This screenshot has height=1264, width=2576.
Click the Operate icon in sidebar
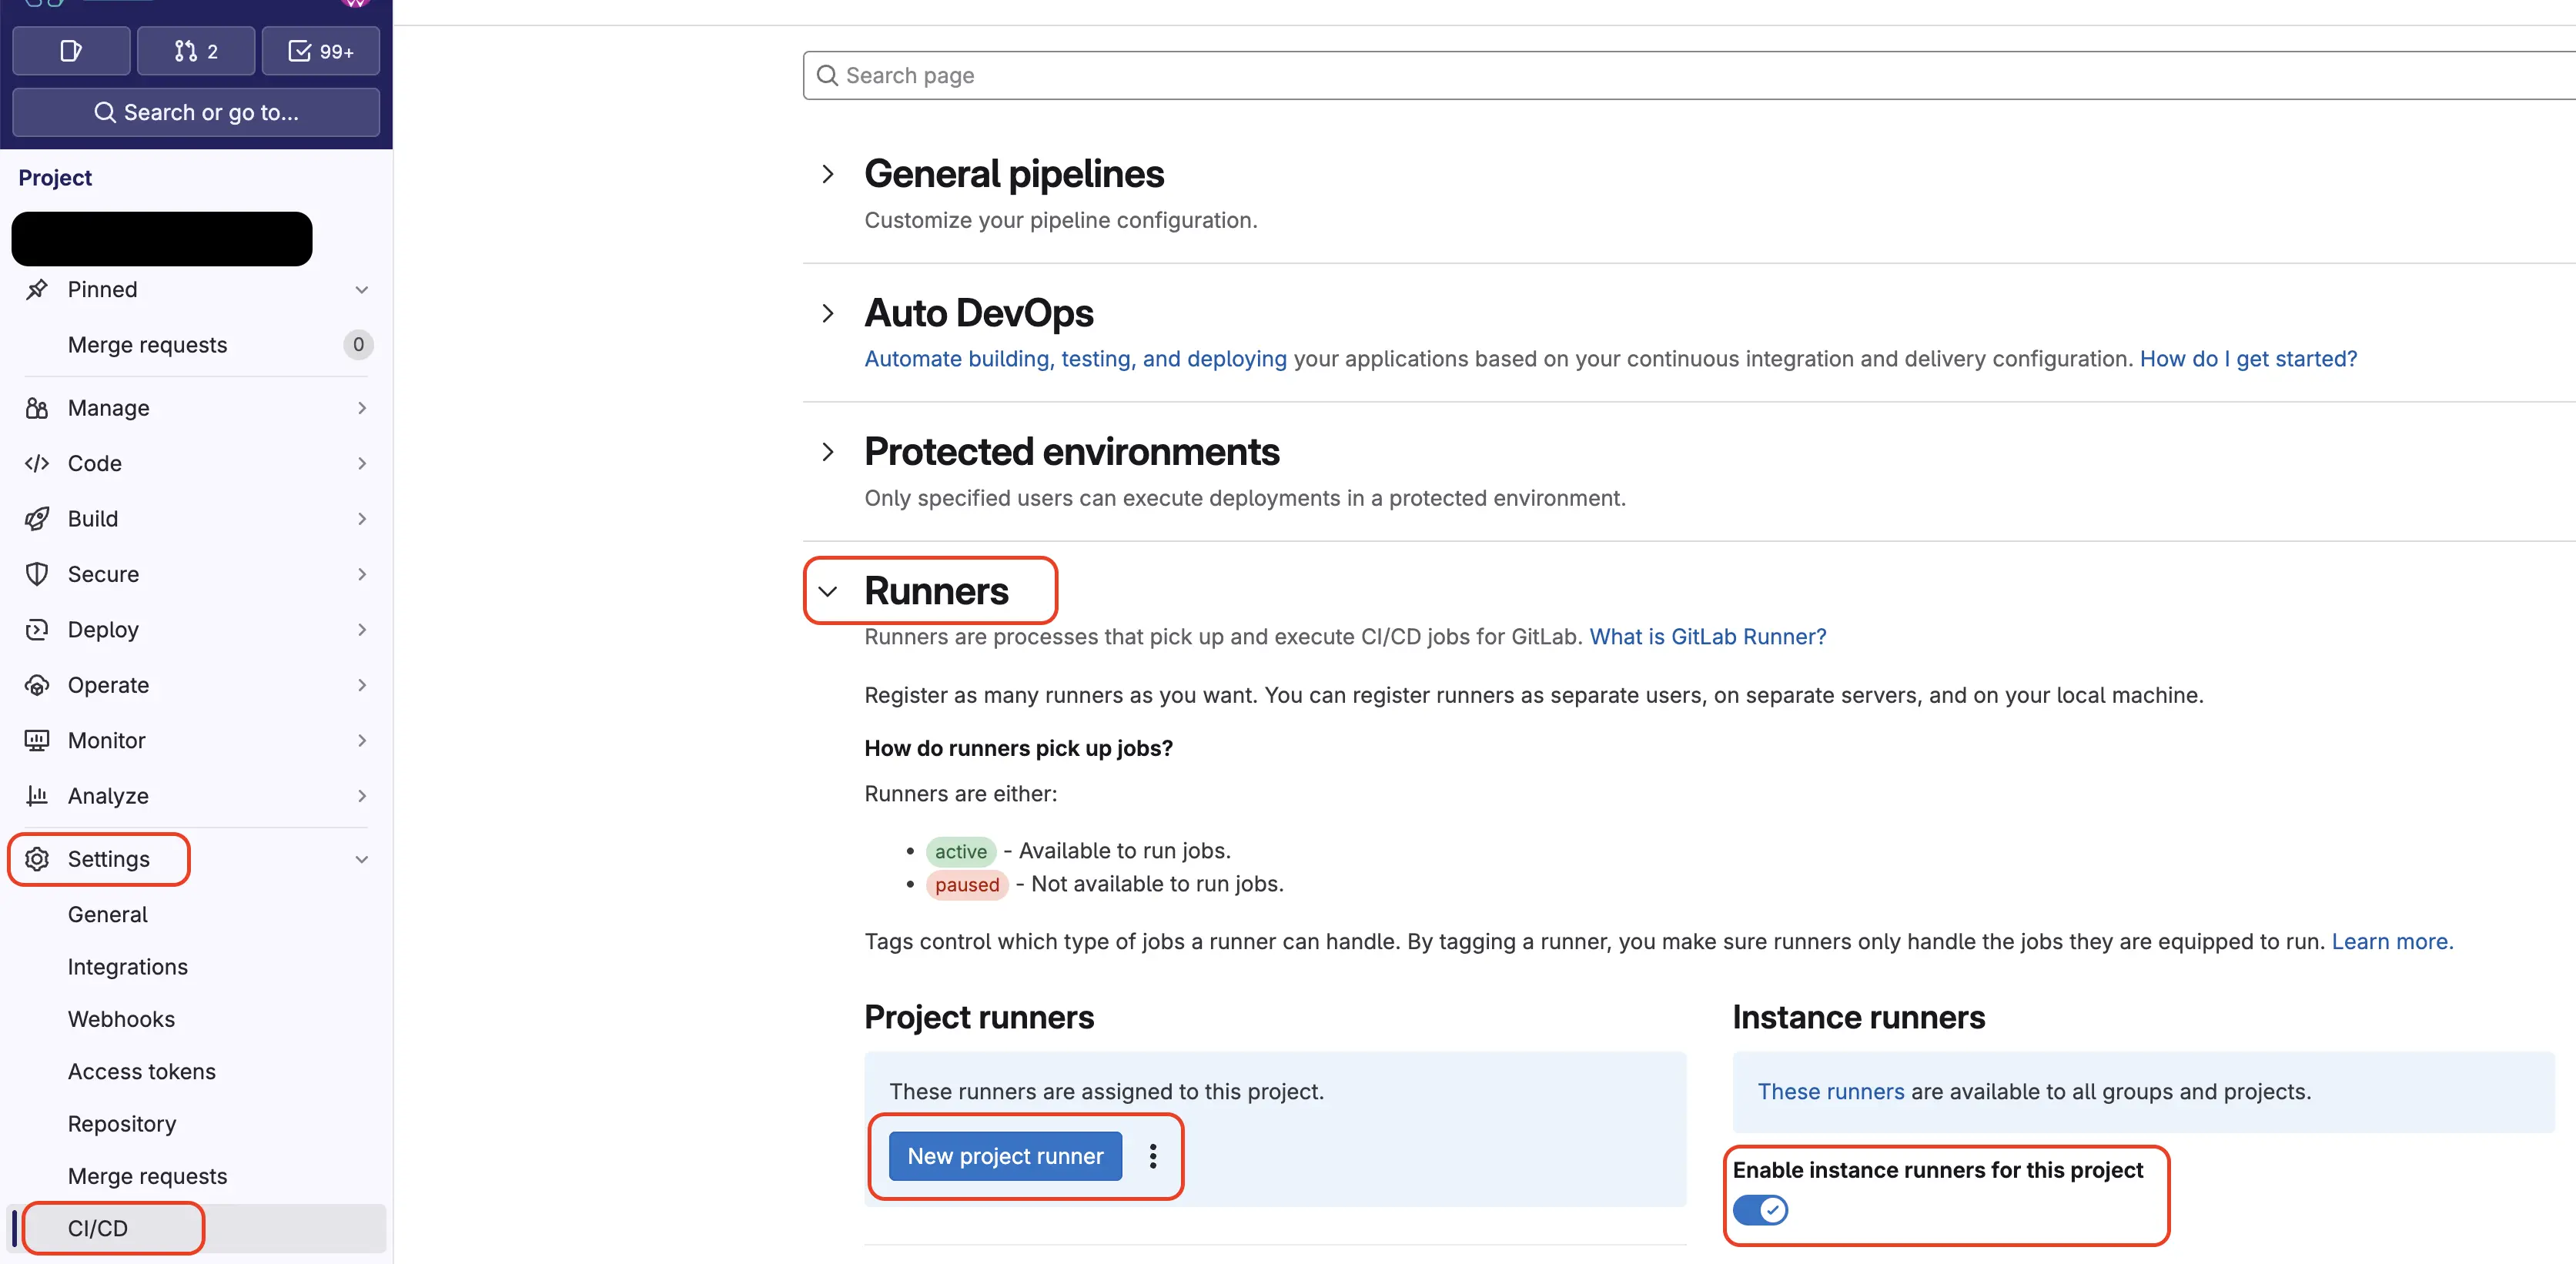[x=37, y=685]
